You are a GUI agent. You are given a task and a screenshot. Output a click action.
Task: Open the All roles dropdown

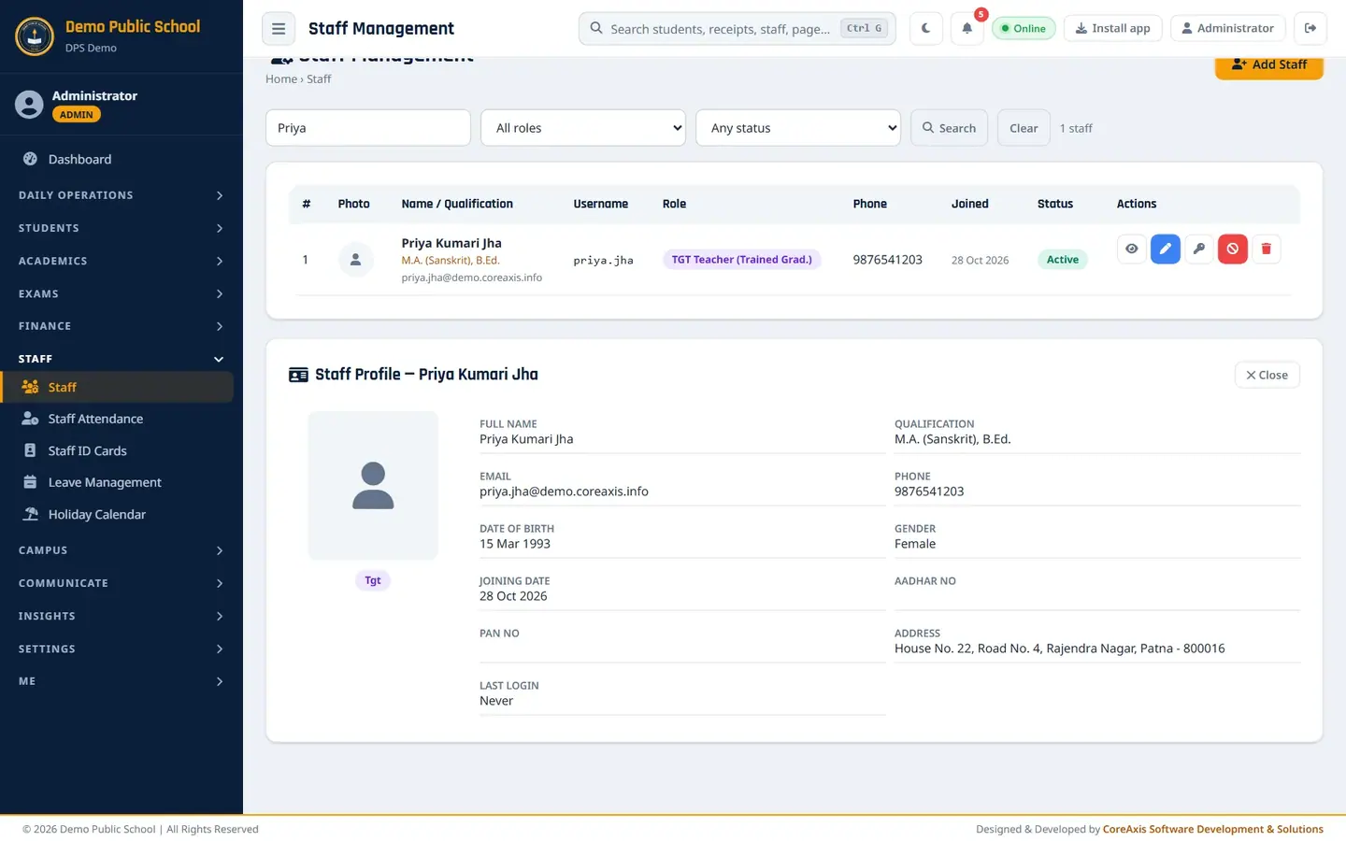coord(583,128)
